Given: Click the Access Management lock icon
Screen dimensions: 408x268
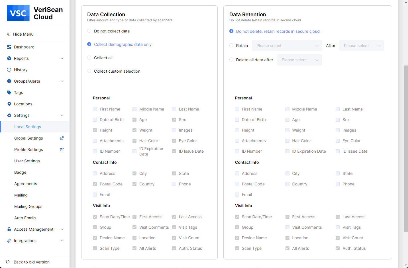Looking at the screenshot, I should pyautogui.click(x=9, y=229).
